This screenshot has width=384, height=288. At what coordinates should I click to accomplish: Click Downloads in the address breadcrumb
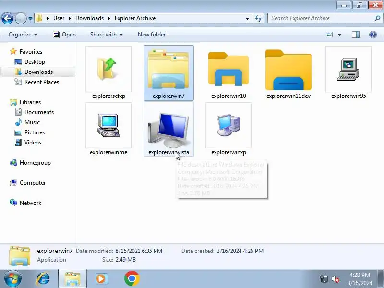[x=89, y=18]
